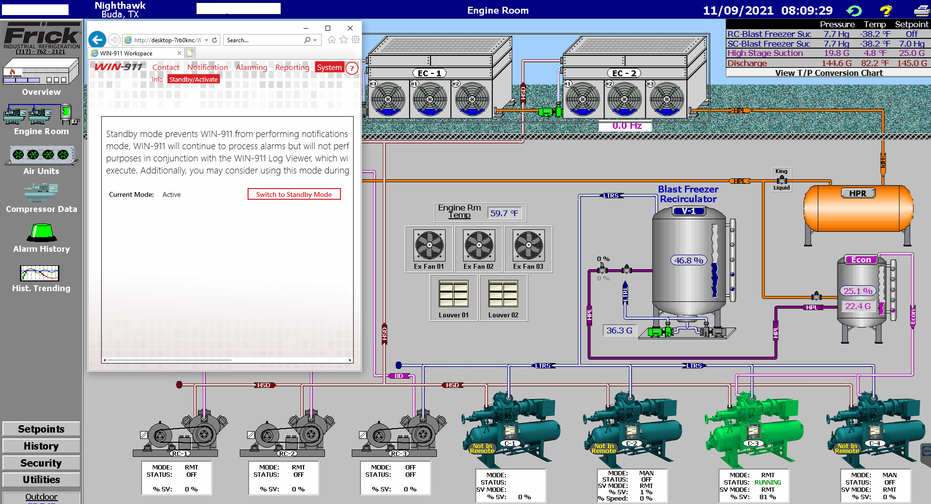Image resolution: width=931 pixels, height=504 pixels.
Task: Click RC-Blast Freezer Suc row label
Action: (769, 34)
